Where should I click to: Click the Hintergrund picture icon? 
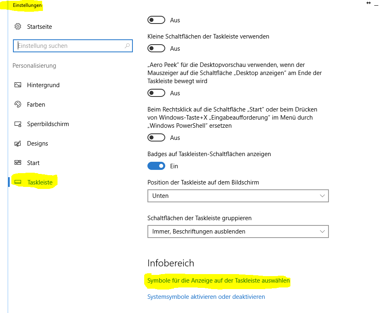(18, 85)
